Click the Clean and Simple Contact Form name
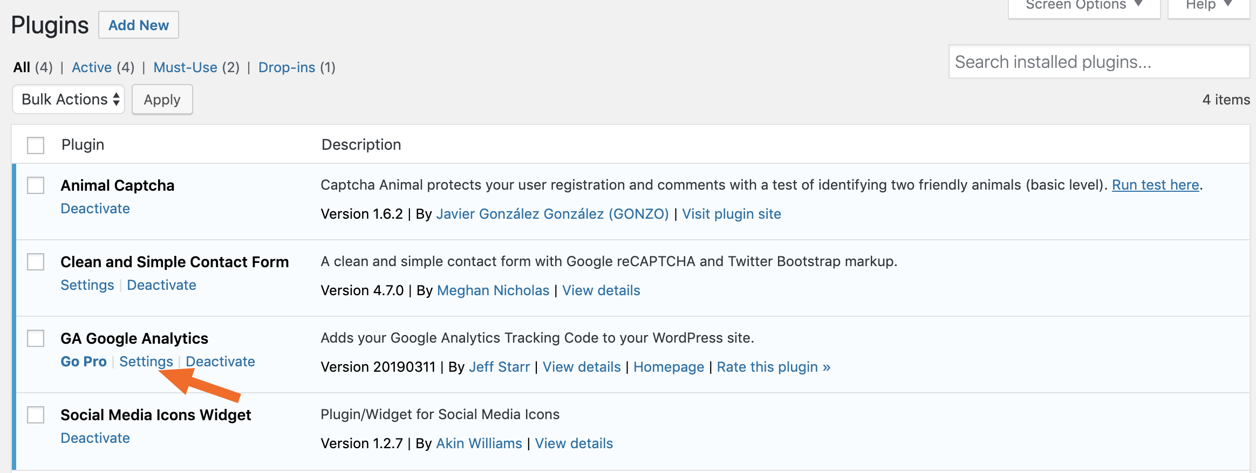1256x473 pixels. [174, 262]
